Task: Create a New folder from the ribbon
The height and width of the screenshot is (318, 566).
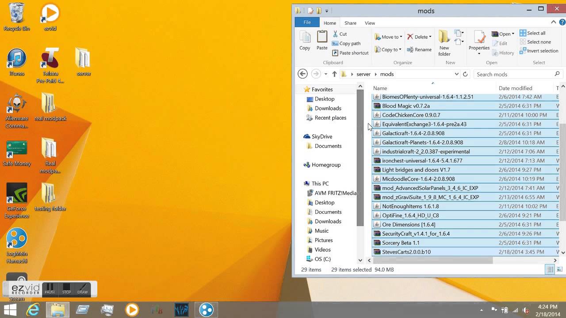Action: coord(444,43)
